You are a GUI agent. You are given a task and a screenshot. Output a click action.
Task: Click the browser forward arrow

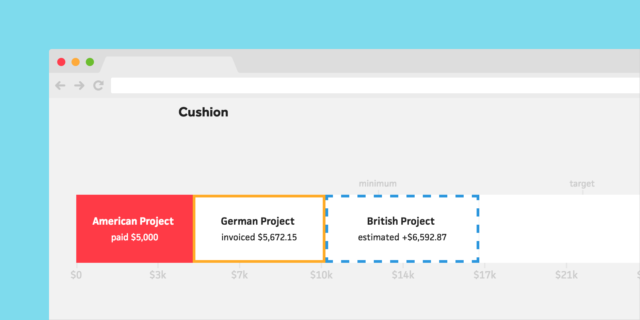point(79,86)
